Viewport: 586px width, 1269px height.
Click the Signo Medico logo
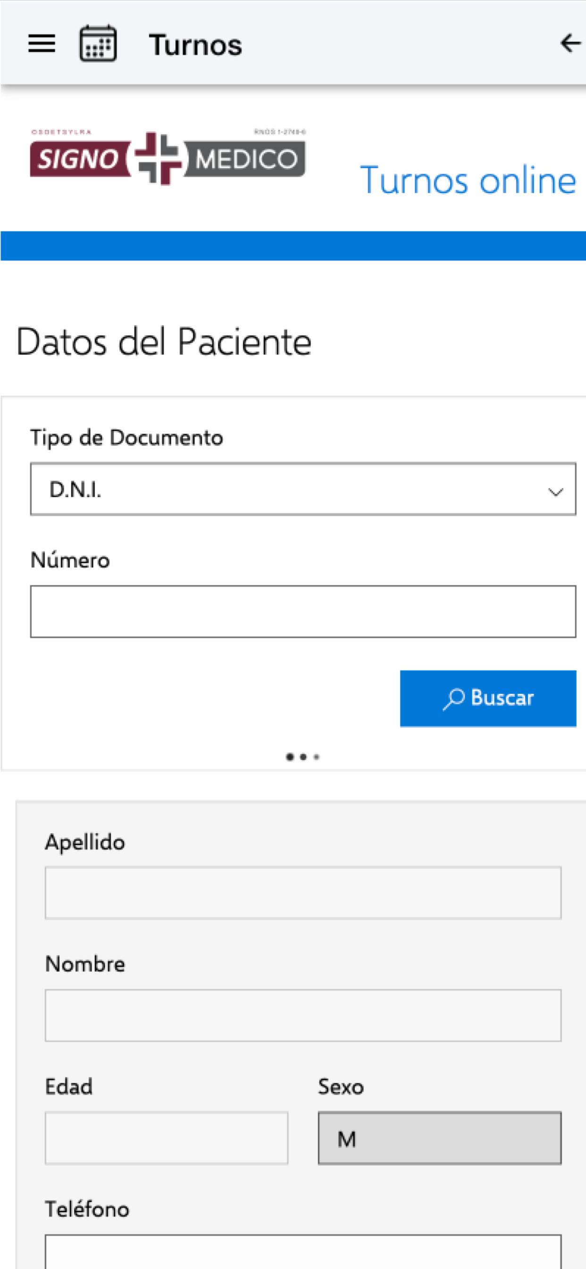(x=168, y=158)
